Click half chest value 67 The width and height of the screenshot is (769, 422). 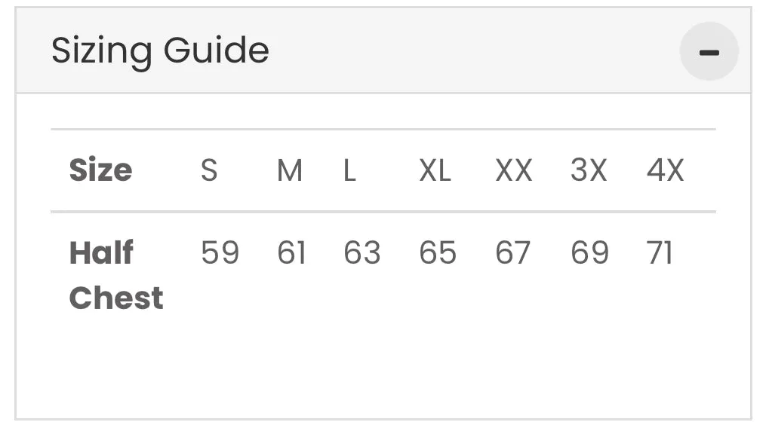tap(513, 253)
